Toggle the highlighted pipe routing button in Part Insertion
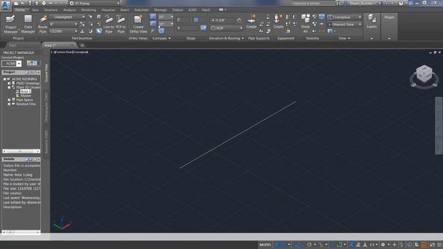 99,31
